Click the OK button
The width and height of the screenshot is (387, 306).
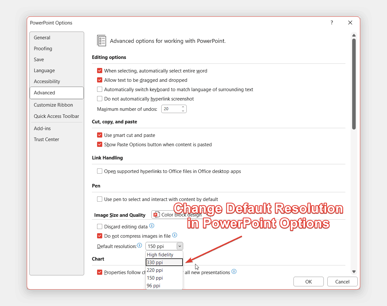pos(308,281)
